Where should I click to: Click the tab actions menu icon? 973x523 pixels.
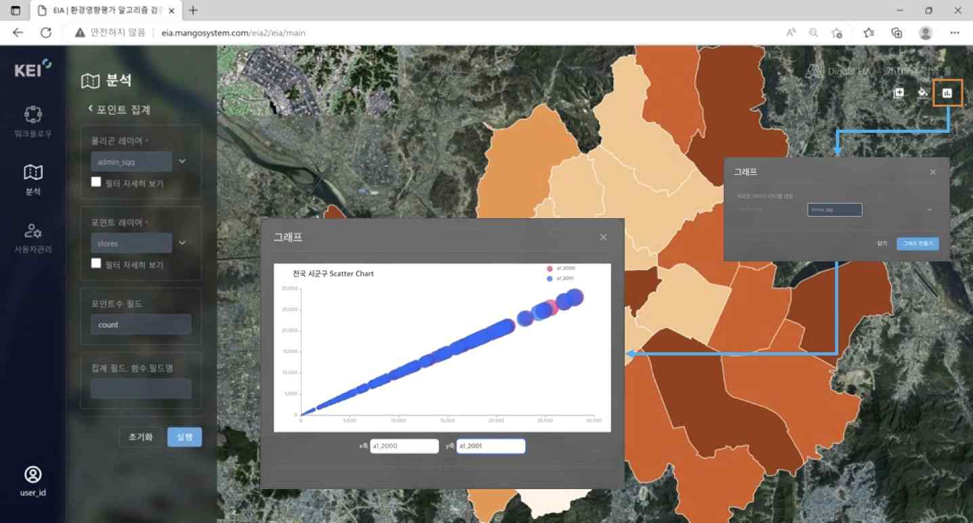tap(16, 10)
